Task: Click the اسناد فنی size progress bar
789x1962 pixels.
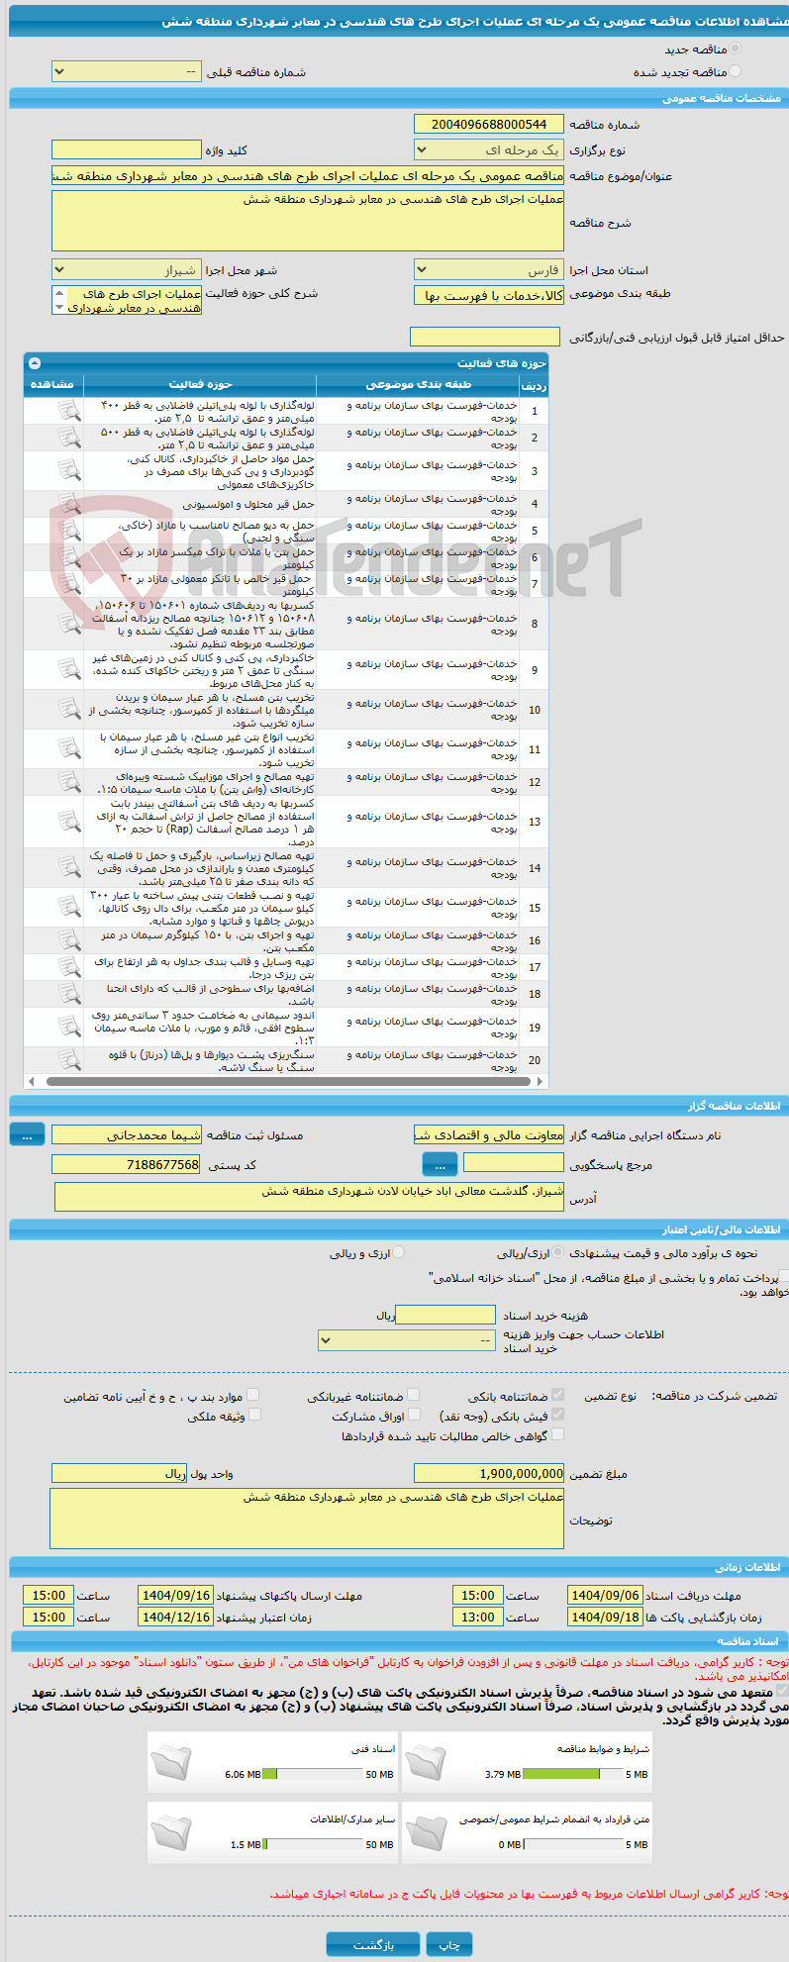Action: click(314, 1774)
